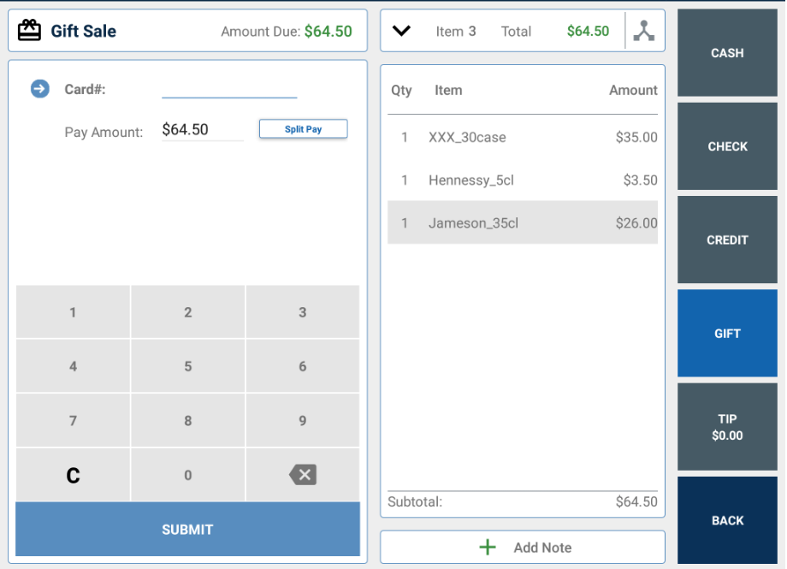Screen dimensions: 787x569
Task: Click the split order icon near Total
Action: [644, 31]
